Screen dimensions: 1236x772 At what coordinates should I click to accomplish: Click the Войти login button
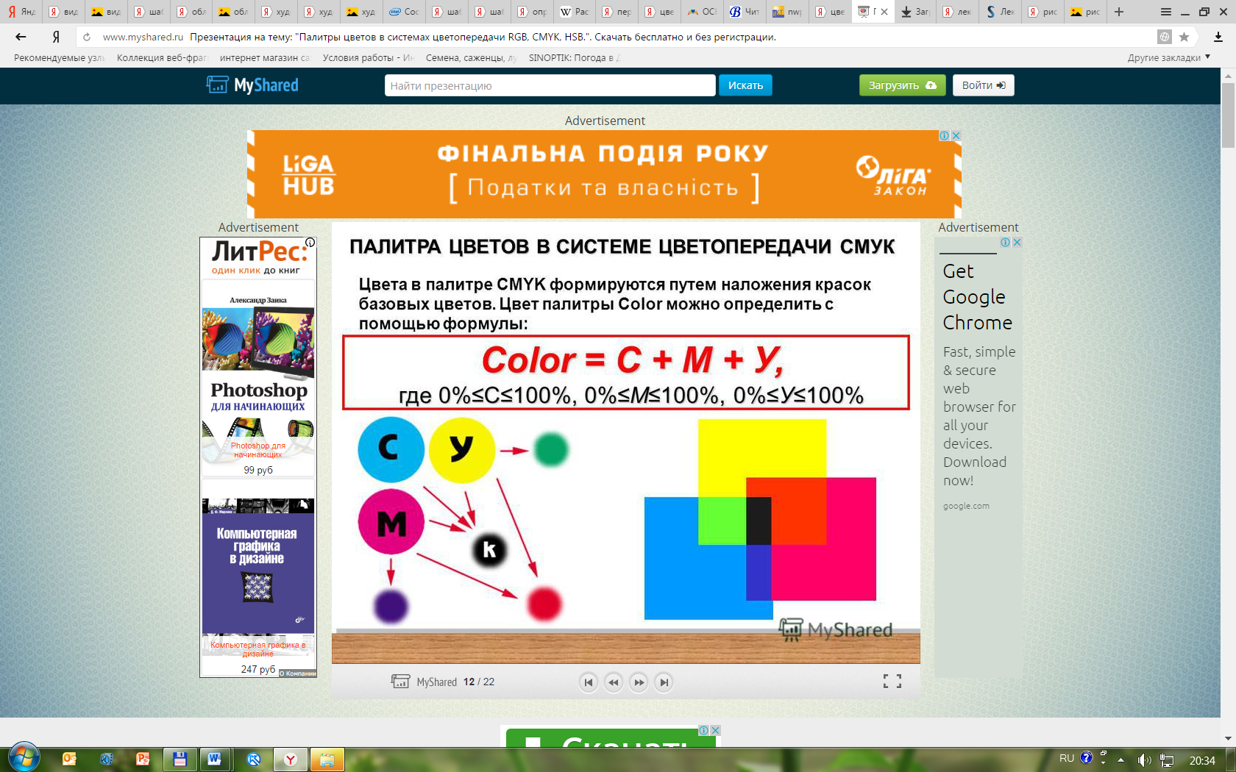984,85
